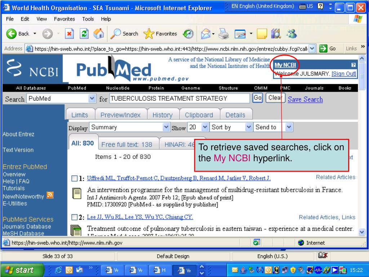Open the yellow Discuss note icon

pyautogui.click(x=262, y=34)
